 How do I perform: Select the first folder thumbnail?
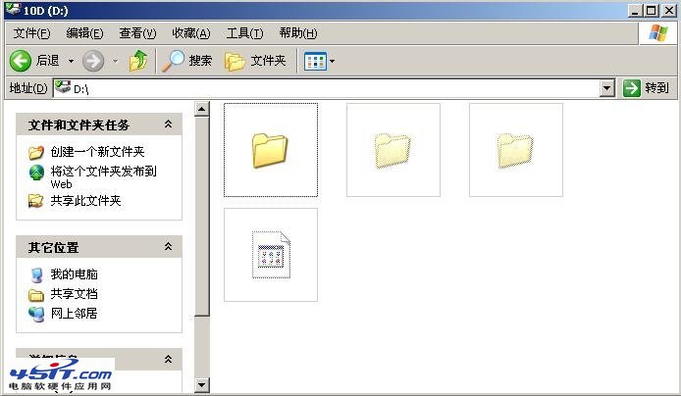(x=270, y=150)
